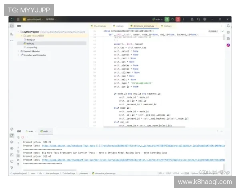This screenshot has width=240, height=192.
Task: Open the main menu hamburger icon
Action: [x=18, y=19]
